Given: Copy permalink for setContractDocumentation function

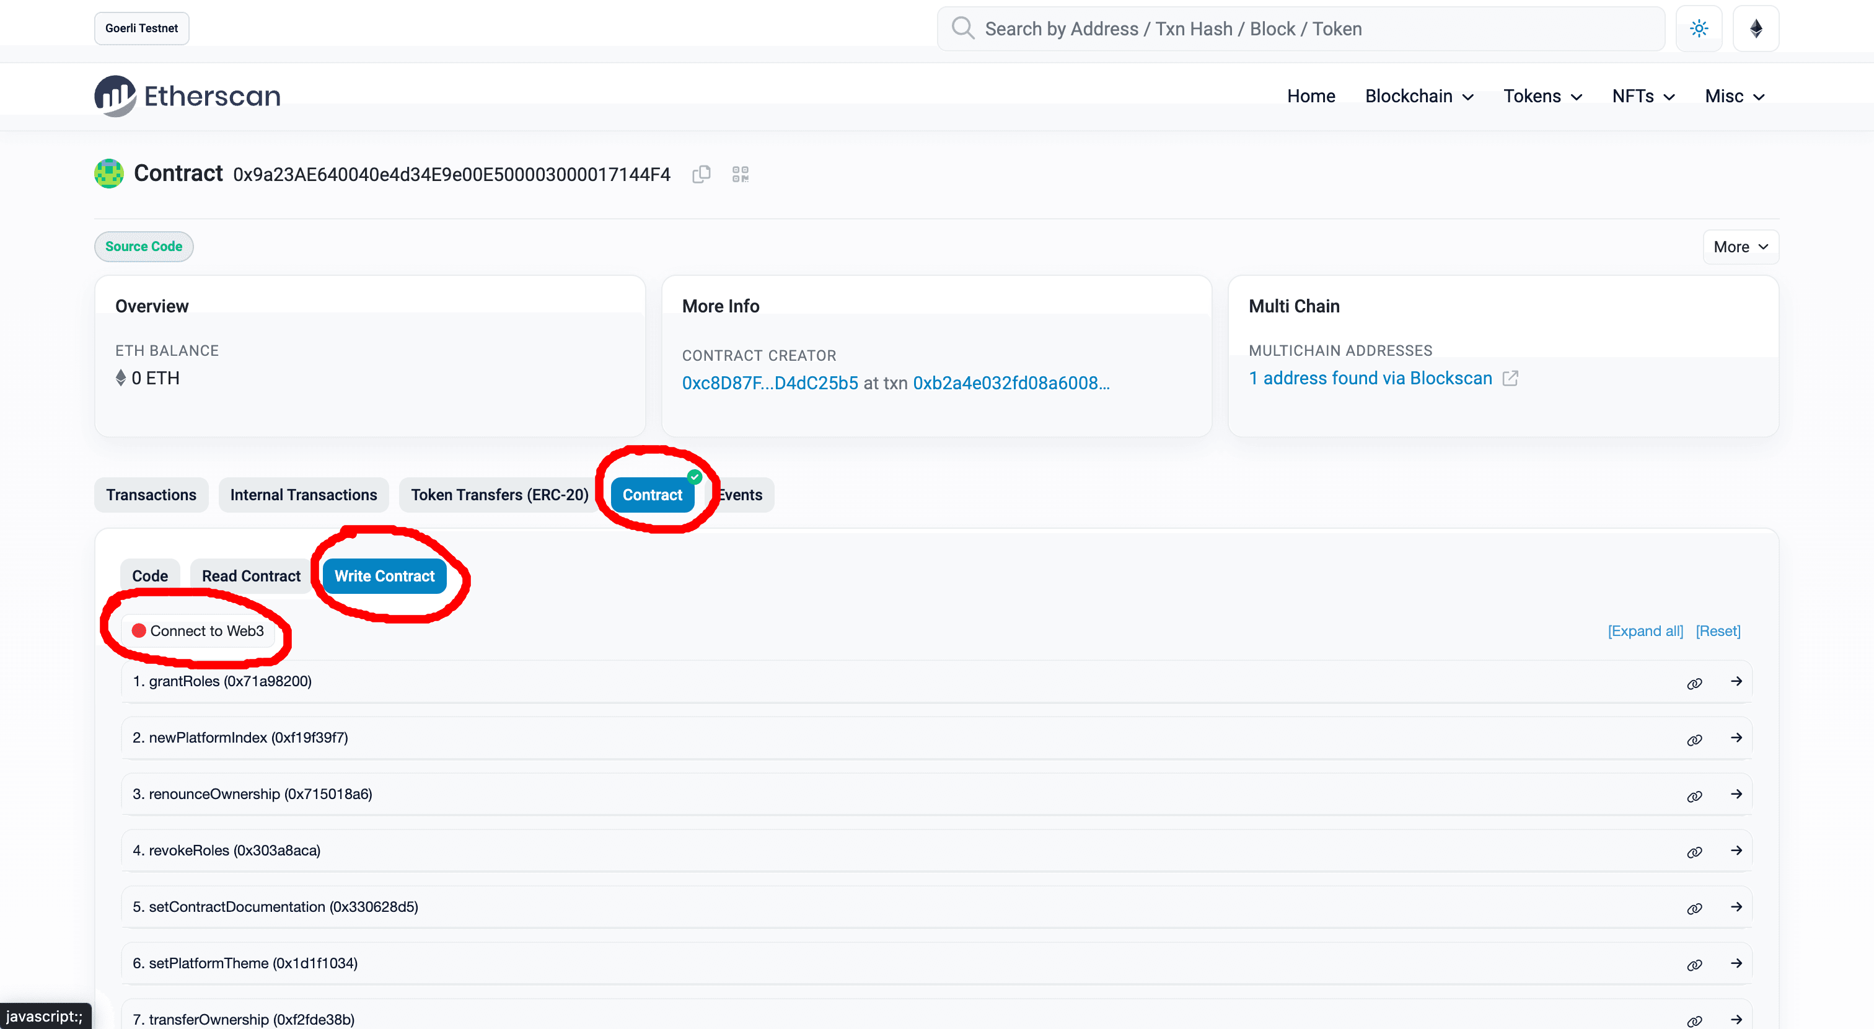Looking at the screenshot, I should pyautogui.click(x=1694, y=908).
